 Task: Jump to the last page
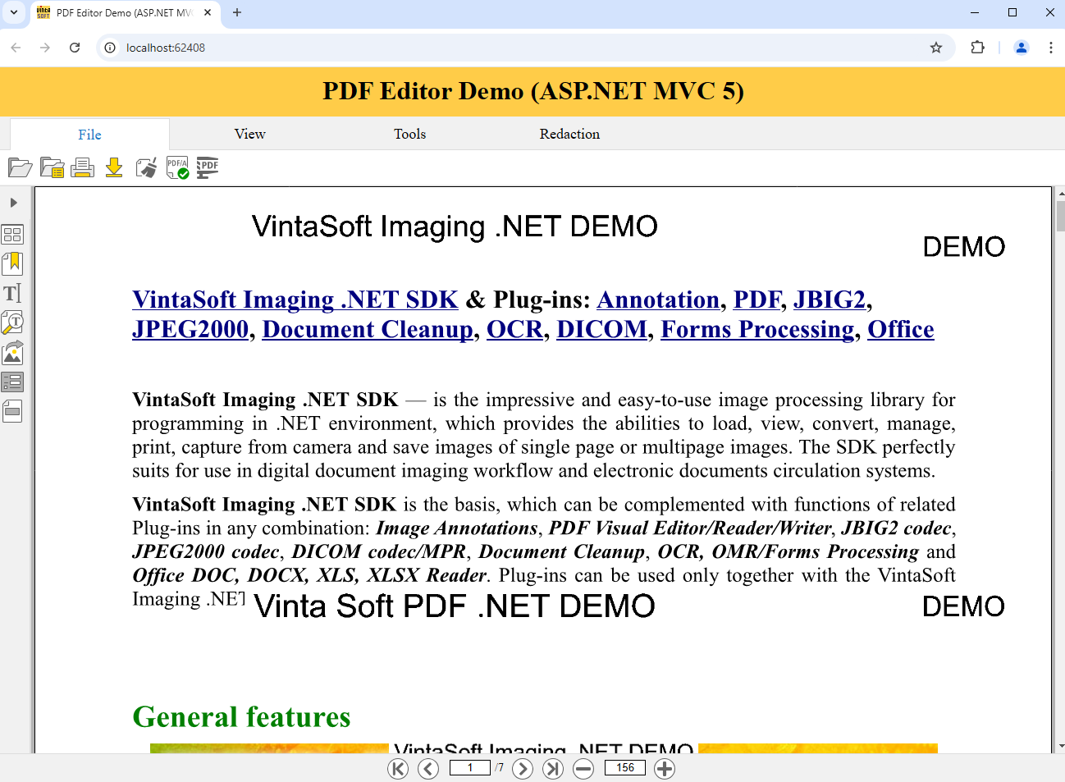(x=554, y=768)
